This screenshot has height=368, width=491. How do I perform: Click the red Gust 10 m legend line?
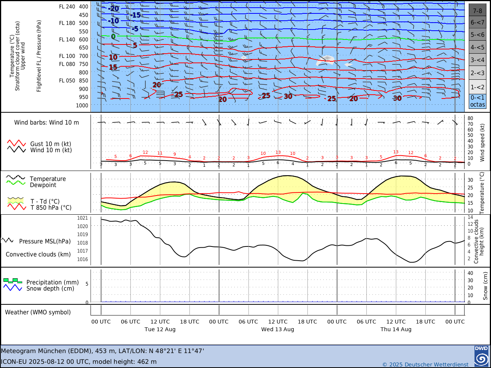(16, 143)
